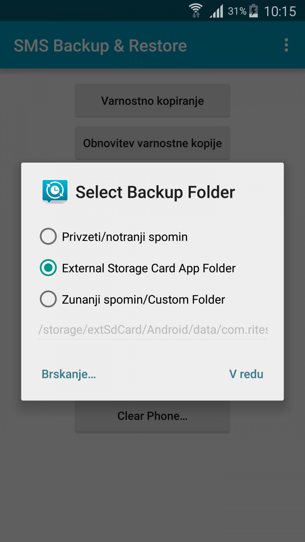This screenshot has height=542, width=305.
Task: Tap the SMS Backup clock dialog icon
Action: pyautogui.click(x=55, y=191)
